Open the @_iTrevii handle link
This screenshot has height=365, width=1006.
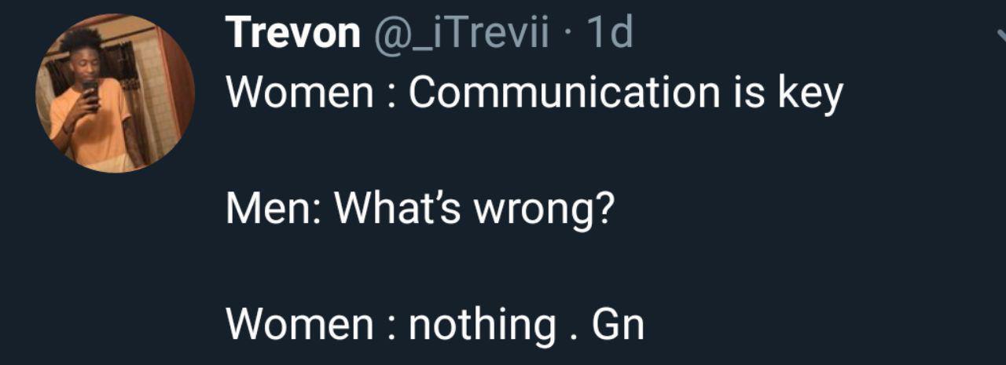[x=460, y=33]
